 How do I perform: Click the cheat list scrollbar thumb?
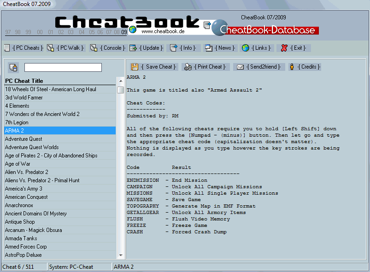(121, 90)
